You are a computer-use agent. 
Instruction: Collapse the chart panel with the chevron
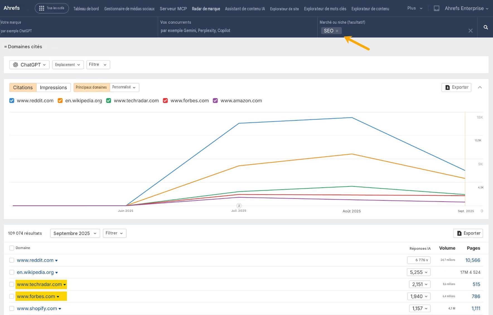click(480, 87)
